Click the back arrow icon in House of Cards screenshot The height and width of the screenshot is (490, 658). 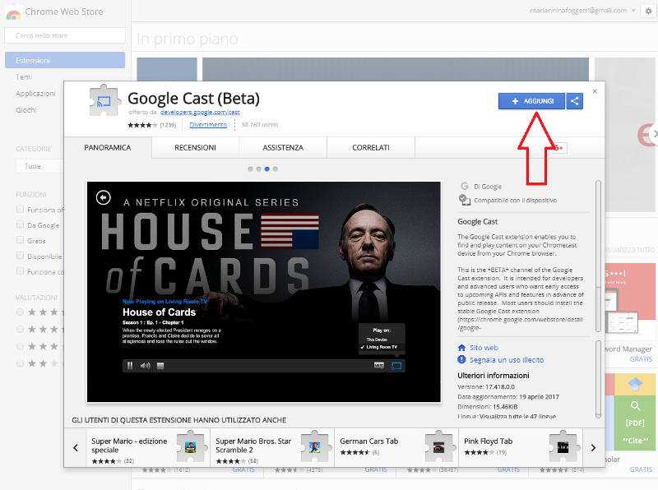(x=104, y=197)
